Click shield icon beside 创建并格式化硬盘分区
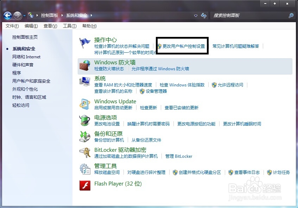 tap(175, 172)
